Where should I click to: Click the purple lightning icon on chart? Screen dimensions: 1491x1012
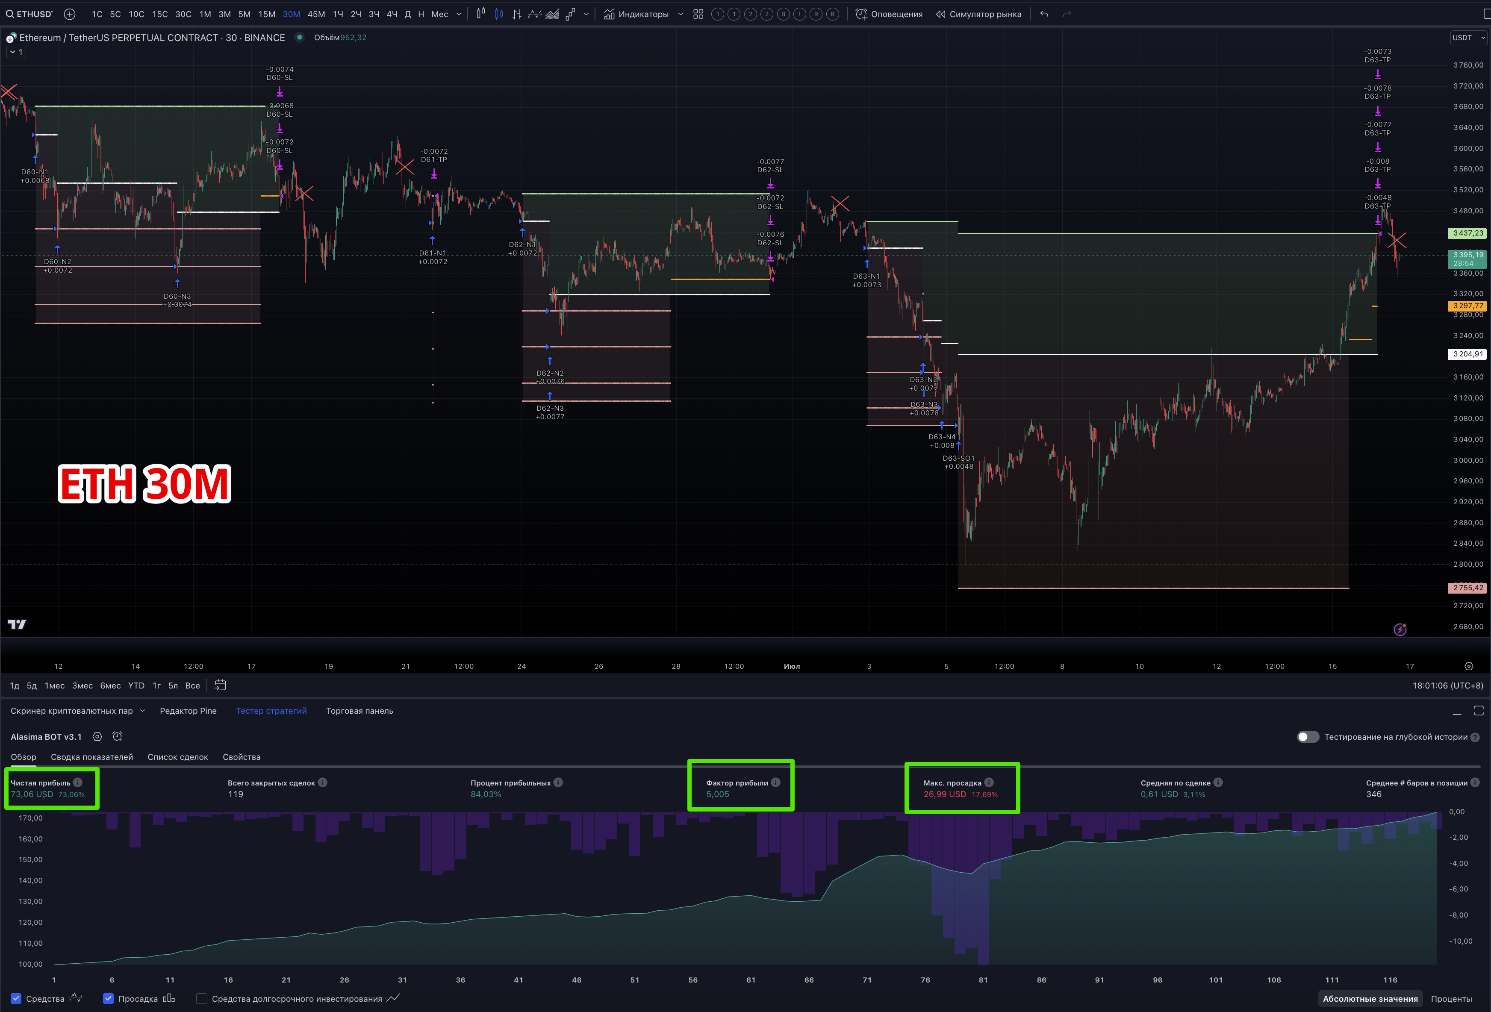[x=1400, y=630]
